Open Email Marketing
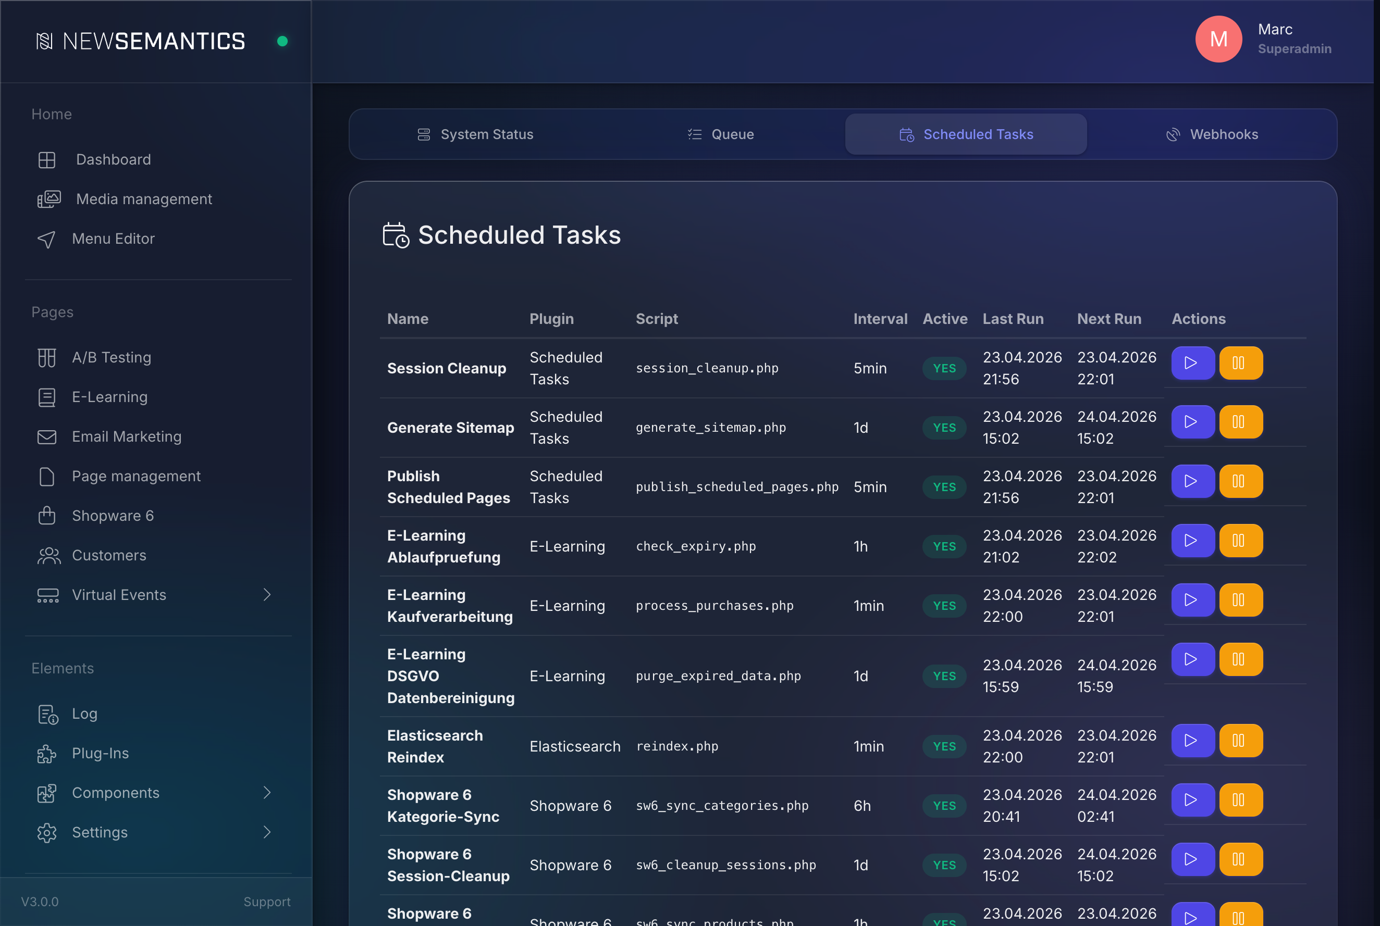1380x926 pixels. click(109, 436)
